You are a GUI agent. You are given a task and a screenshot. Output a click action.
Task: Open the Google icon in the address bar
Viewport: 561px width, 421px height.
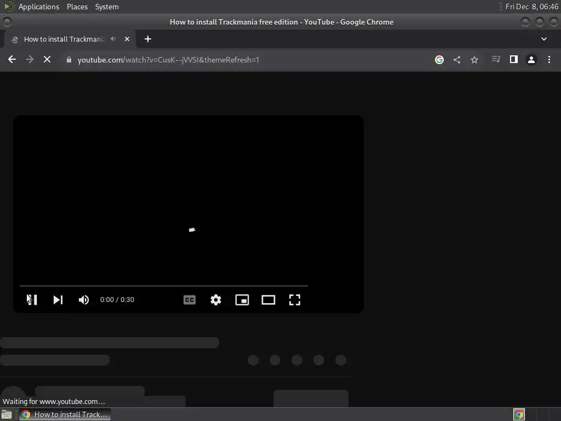pos(439,60)
